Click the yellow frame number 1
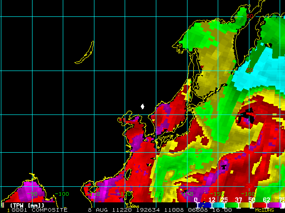The width and height of the screenshot is (285, 213). [x=8, y=210]
